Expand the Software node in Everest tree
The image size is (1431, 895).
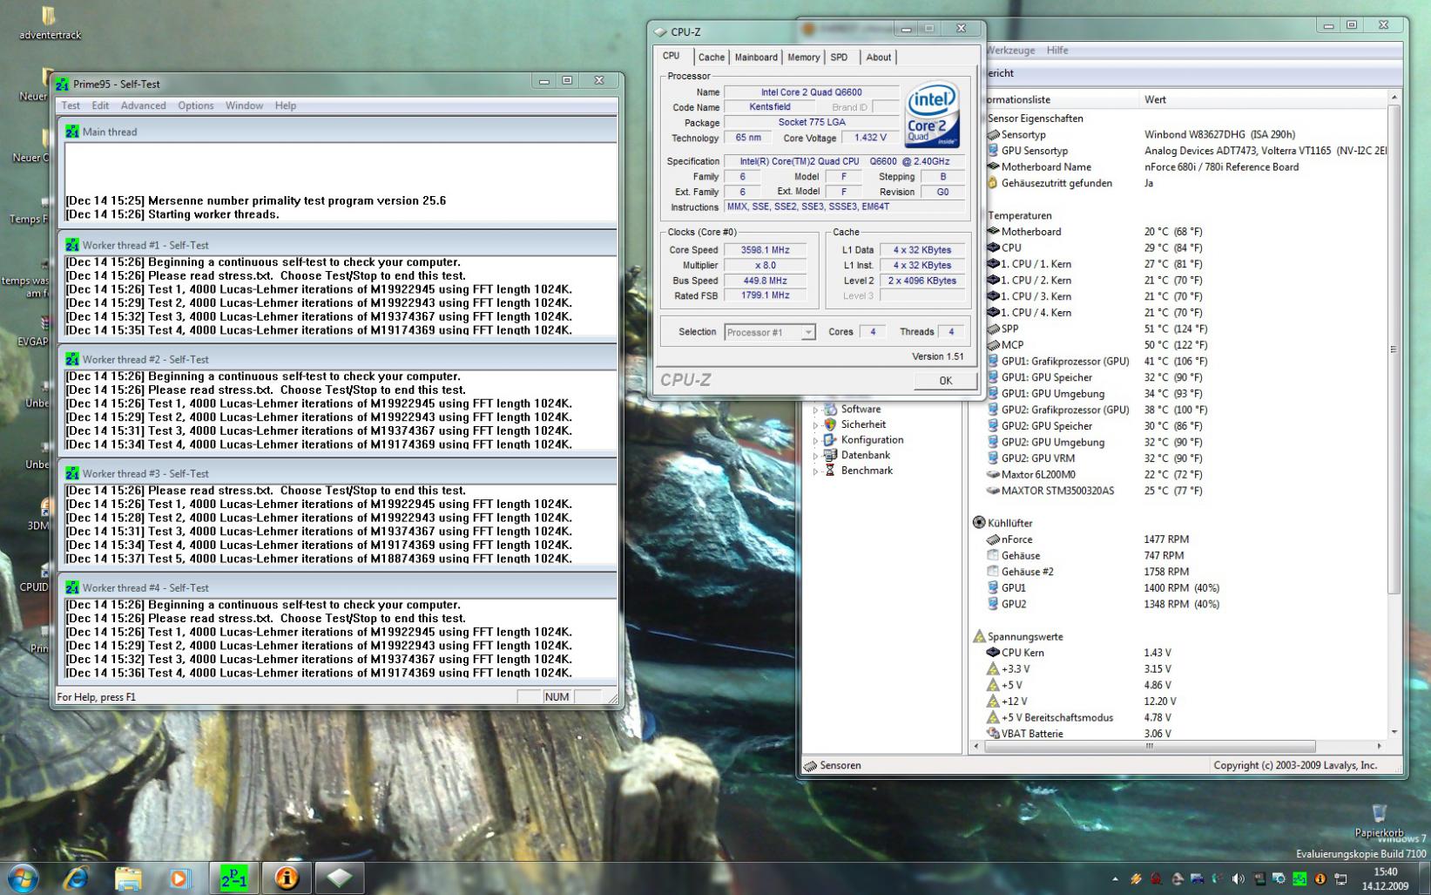(816, 410)
